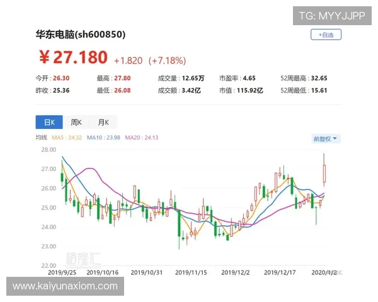Switch to 周K weekly chart tab
Image resolution: width=378 pixels, height=302 pixels.
click(76, 122)
